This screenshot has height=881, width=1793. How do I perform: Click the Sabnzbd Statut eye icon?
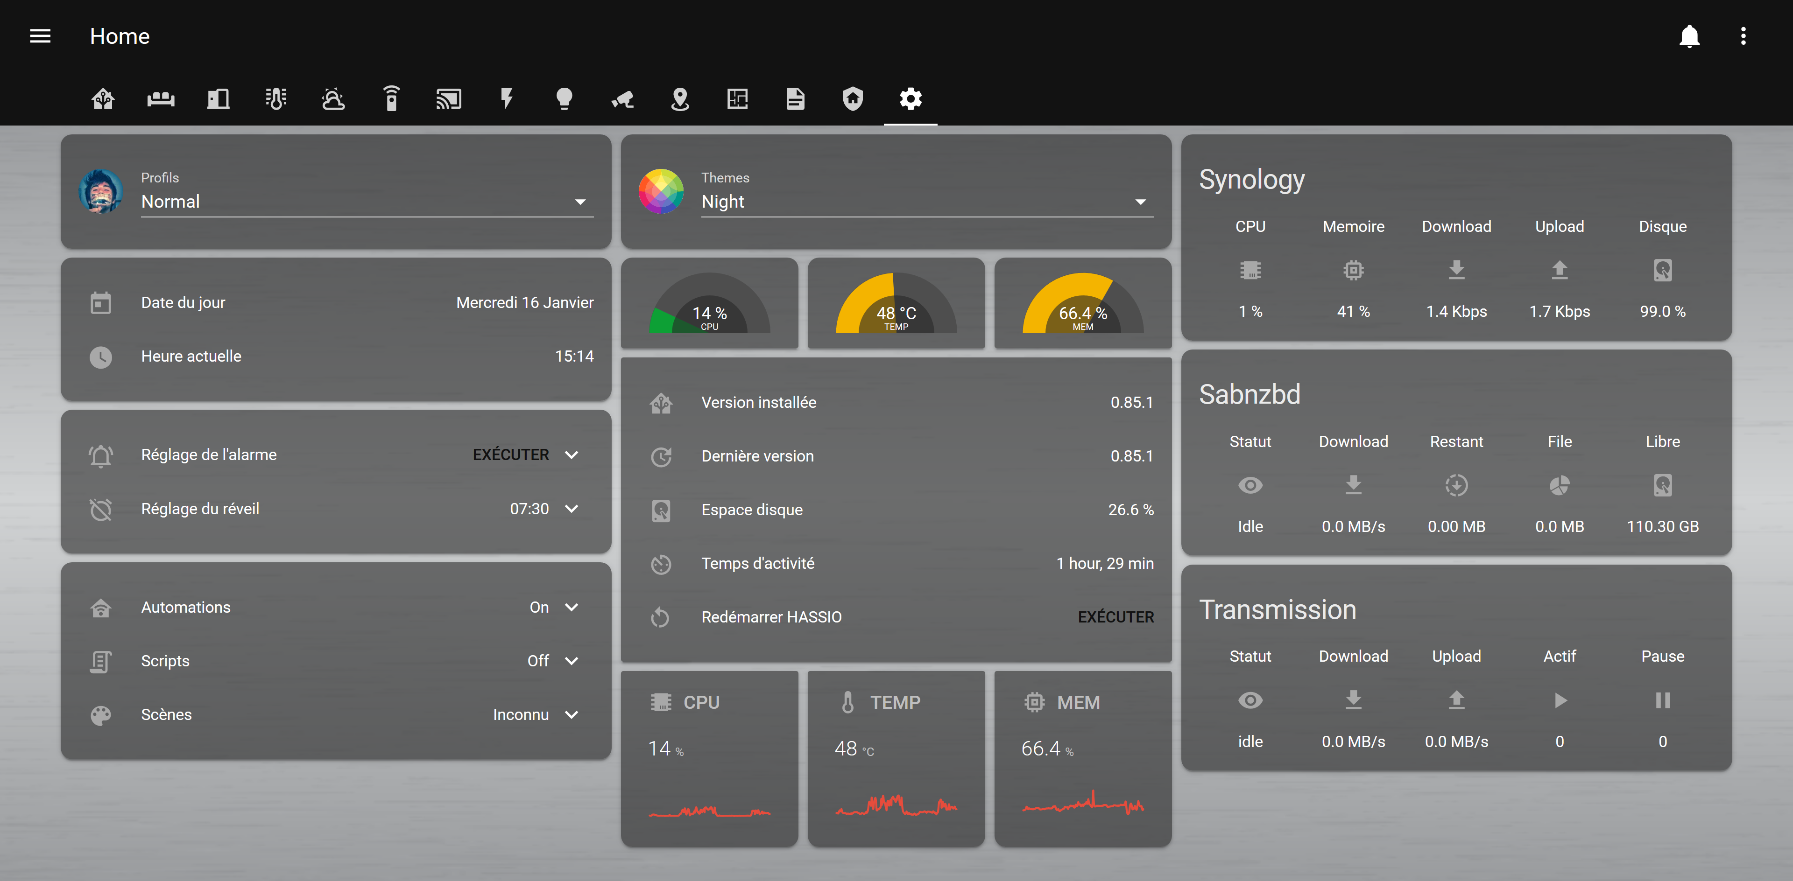[1250, 485]
